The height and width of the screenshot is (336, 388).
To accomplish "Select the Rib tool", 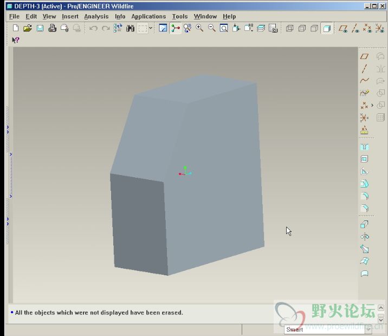I will (364, 171).
